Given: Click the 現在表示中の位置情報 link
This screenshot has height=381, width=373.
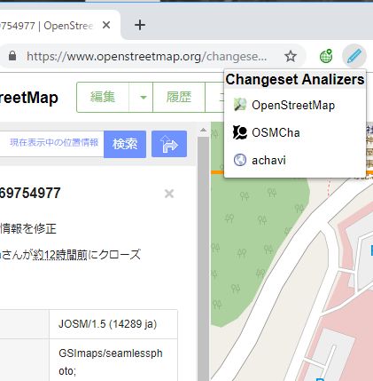Looking at the screenshot, I should 54,142.
